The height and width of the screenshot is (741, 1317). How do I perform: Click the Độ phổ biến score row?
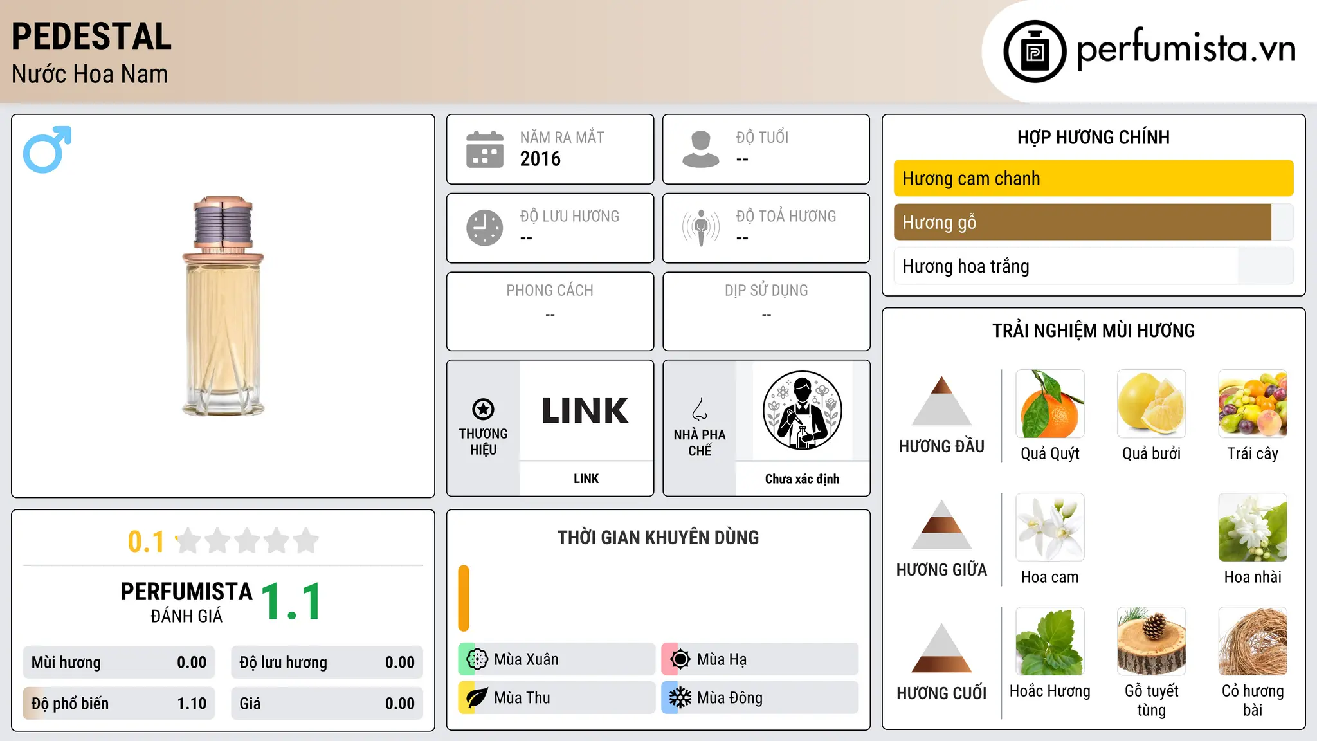119,703
